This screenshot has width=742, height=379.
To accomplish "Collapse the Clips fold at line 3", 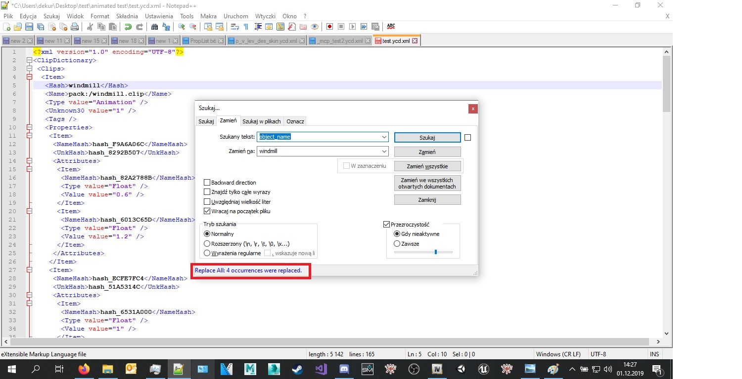I will click(x=29, y=69).
